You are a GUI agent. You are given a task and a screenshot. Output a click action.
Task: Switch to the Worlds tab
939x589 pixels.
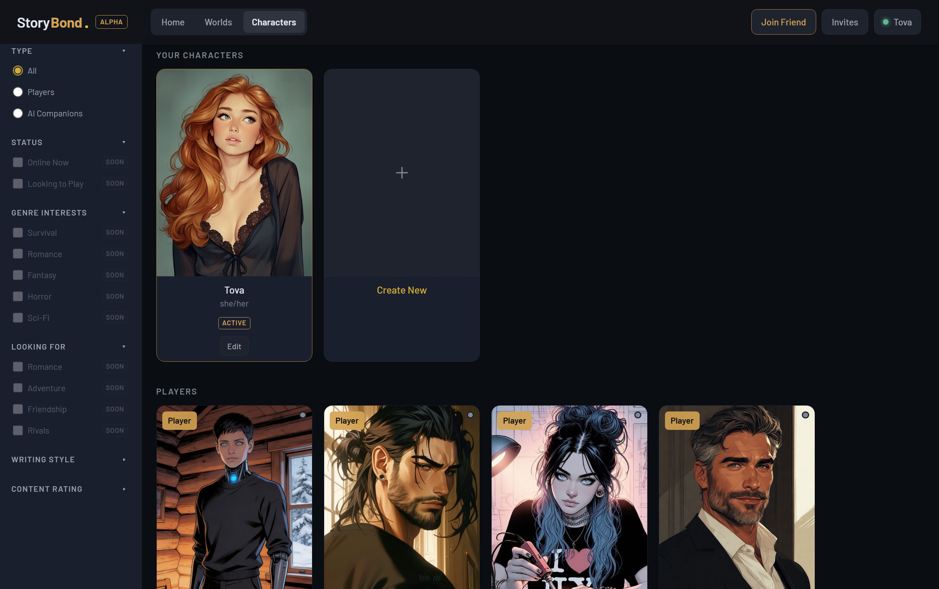coord(218,22)
